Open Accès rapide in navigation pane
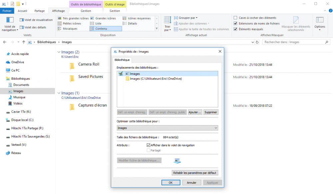Image resolution: width=333 pixels, height=194 pixels. point(17,54)
